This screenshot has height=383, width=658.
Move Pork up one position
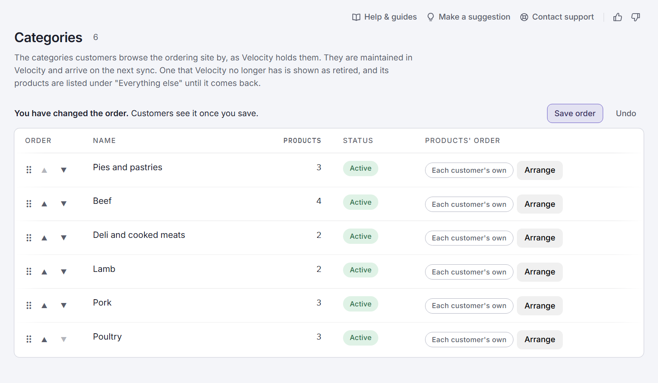point(44,306)
